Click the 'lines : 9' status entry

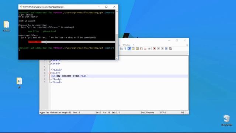(x=77, y=112)
